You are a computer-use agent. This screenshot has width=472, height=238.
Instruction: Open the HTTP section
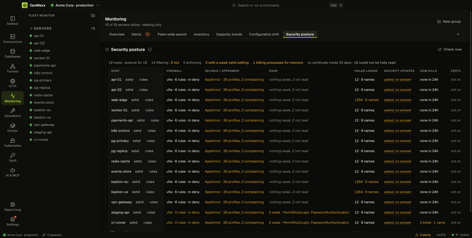click(x=13, y=83)
